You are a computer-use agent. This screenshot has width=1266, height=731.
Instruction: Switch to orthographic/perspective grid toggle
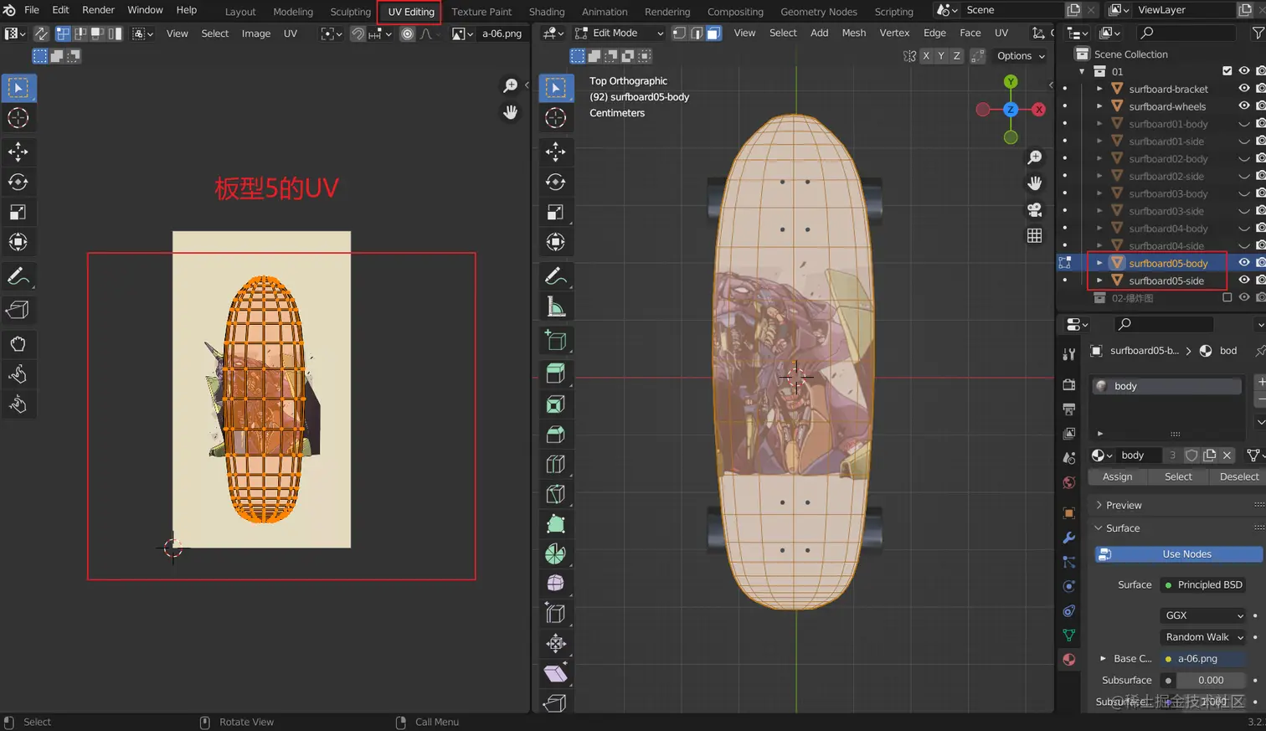point(1035,235)
